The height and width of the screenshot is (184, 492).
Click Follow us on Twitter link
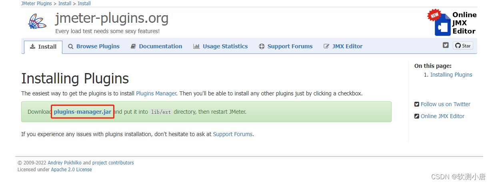[x=445, y=104]
